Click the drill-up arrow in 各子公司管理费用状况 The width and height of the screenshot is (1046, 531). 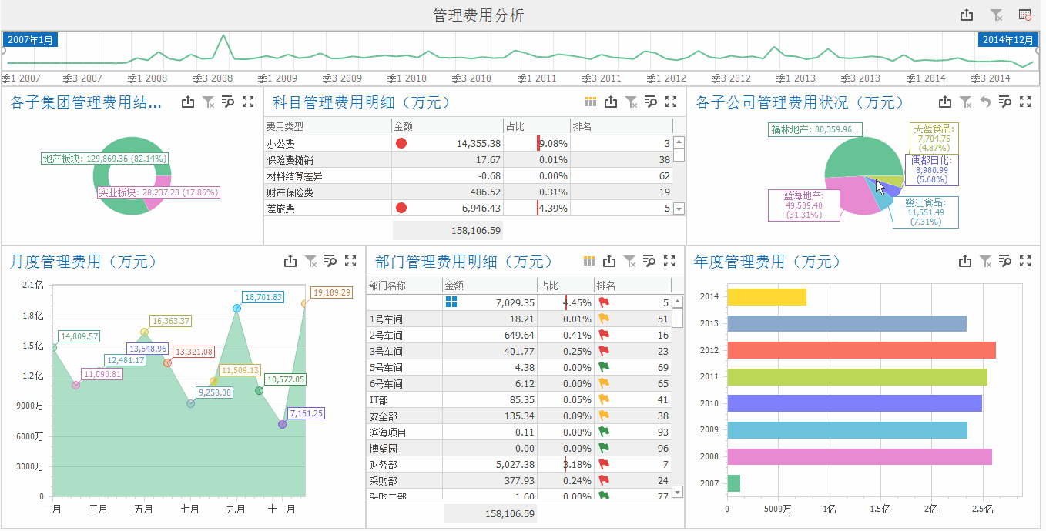coord(984,102)
